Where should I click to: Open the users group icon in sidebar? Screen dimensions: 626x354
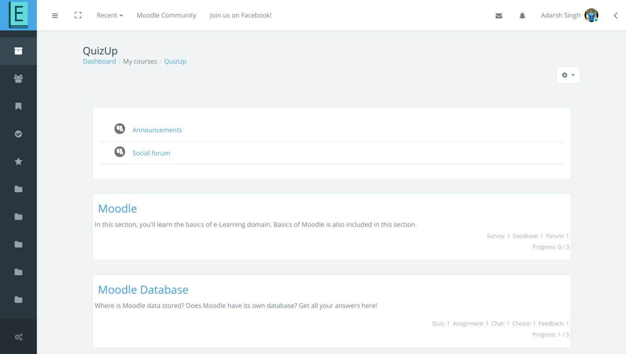point(18,78)
